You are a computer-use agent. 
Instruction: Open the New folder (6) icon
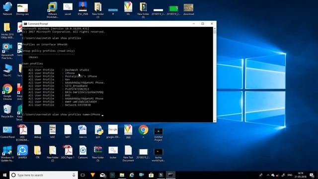coord(143,10)
